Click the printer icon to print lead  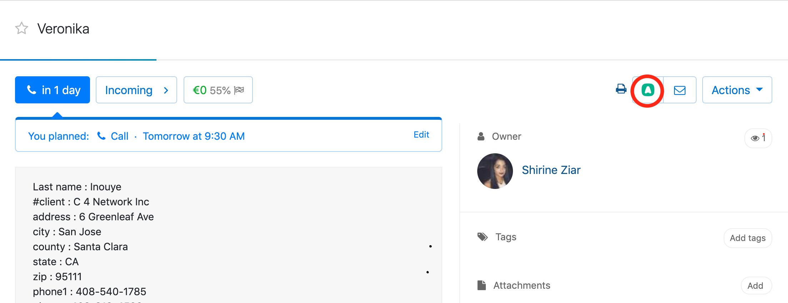(x=621, y=90)
